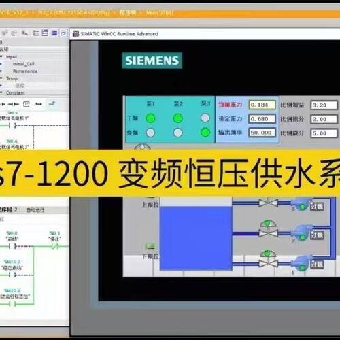
Task: Click the 过载 button beside pump 3
Action: [x=317, y=207]
